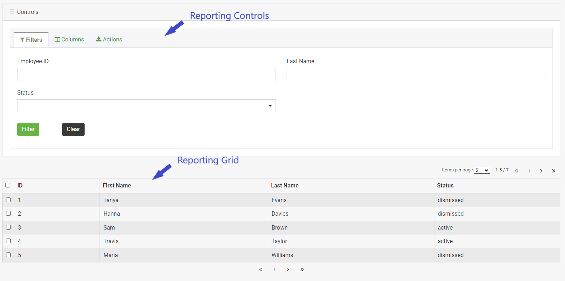This screenshot has height=281, width=565.
Task: Select the checkbox for Sam Brown
Action: pos(9,227)
